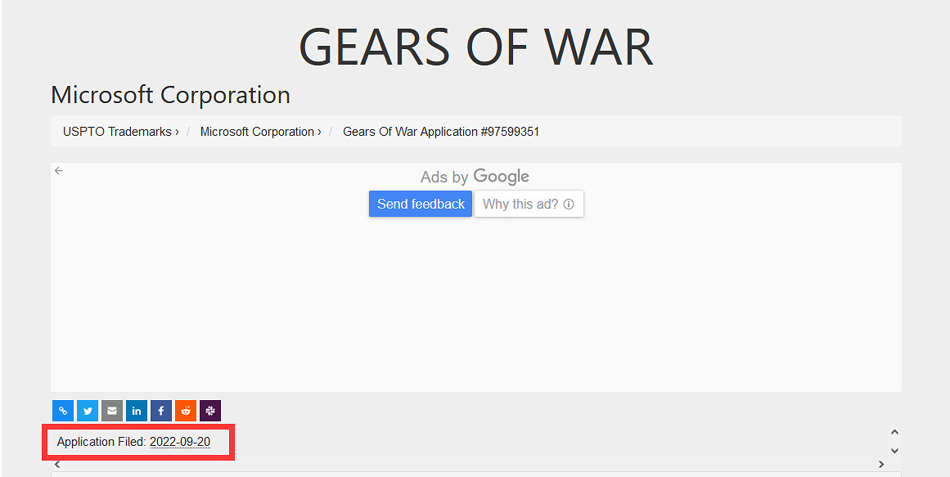Click the copy link share icon

(x=63, y=411)
